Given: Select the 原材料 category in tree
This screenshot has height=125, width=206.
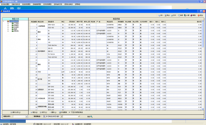Looking at the screenshot, I should (17, 30).
